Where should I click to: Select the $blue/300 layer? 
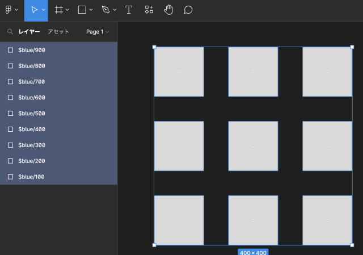58,145
